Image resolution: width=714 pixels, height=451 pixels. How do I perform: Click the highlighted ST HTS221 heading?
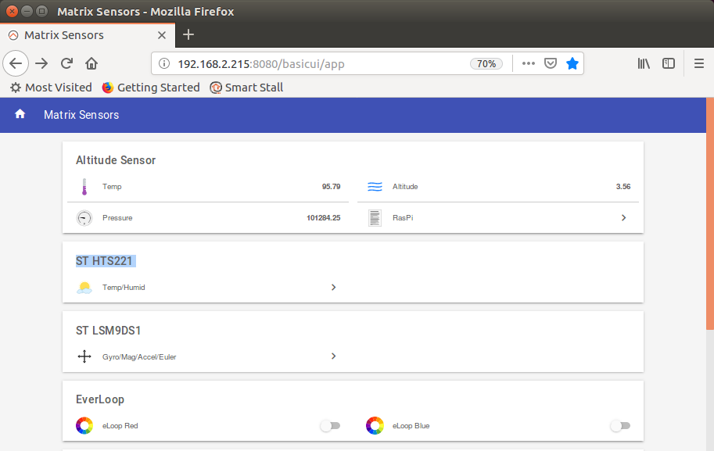104,261
